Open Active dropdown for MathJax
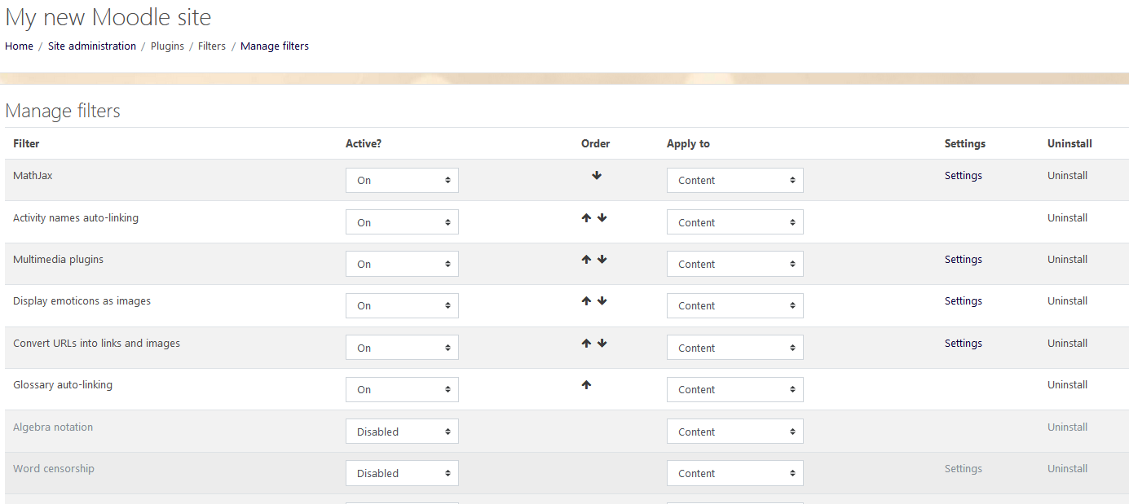The width and height of the screenshot is (1129, 504). [402, 180]
